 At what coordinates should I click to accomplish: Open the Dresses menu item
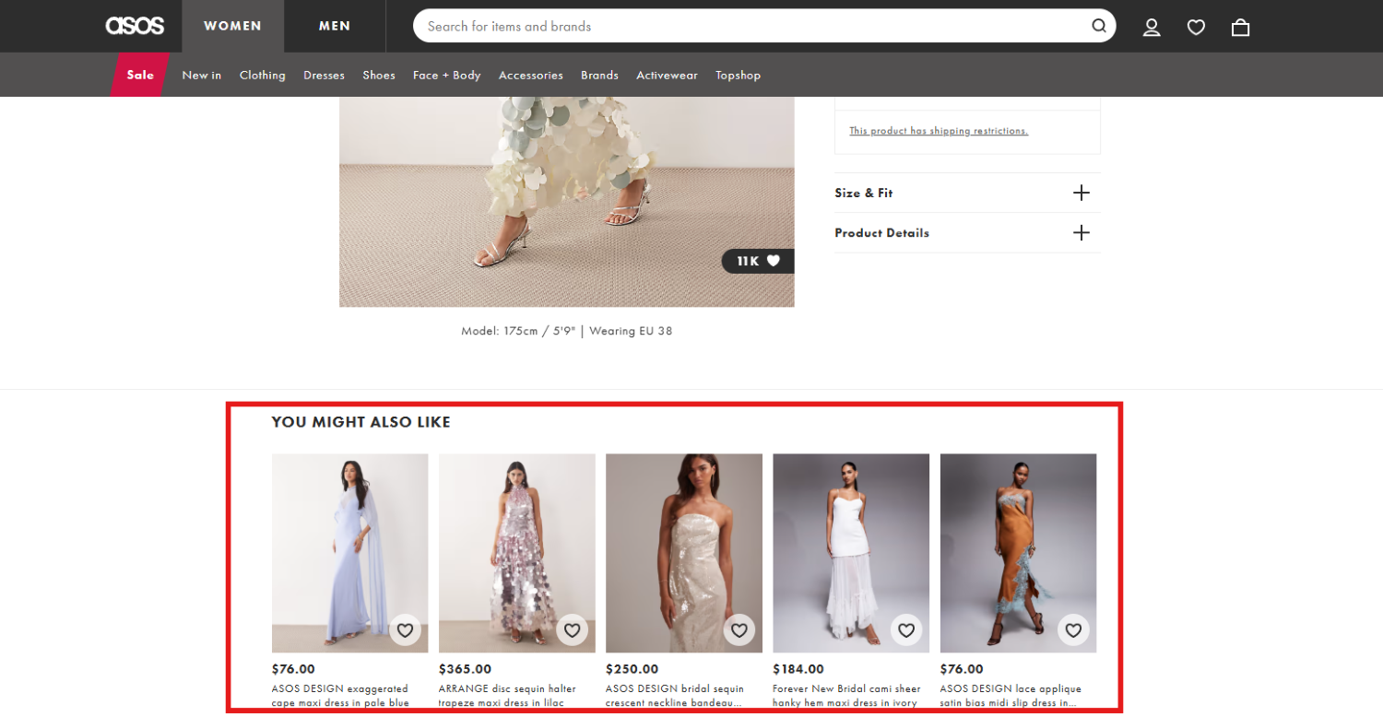coord(324,75)
